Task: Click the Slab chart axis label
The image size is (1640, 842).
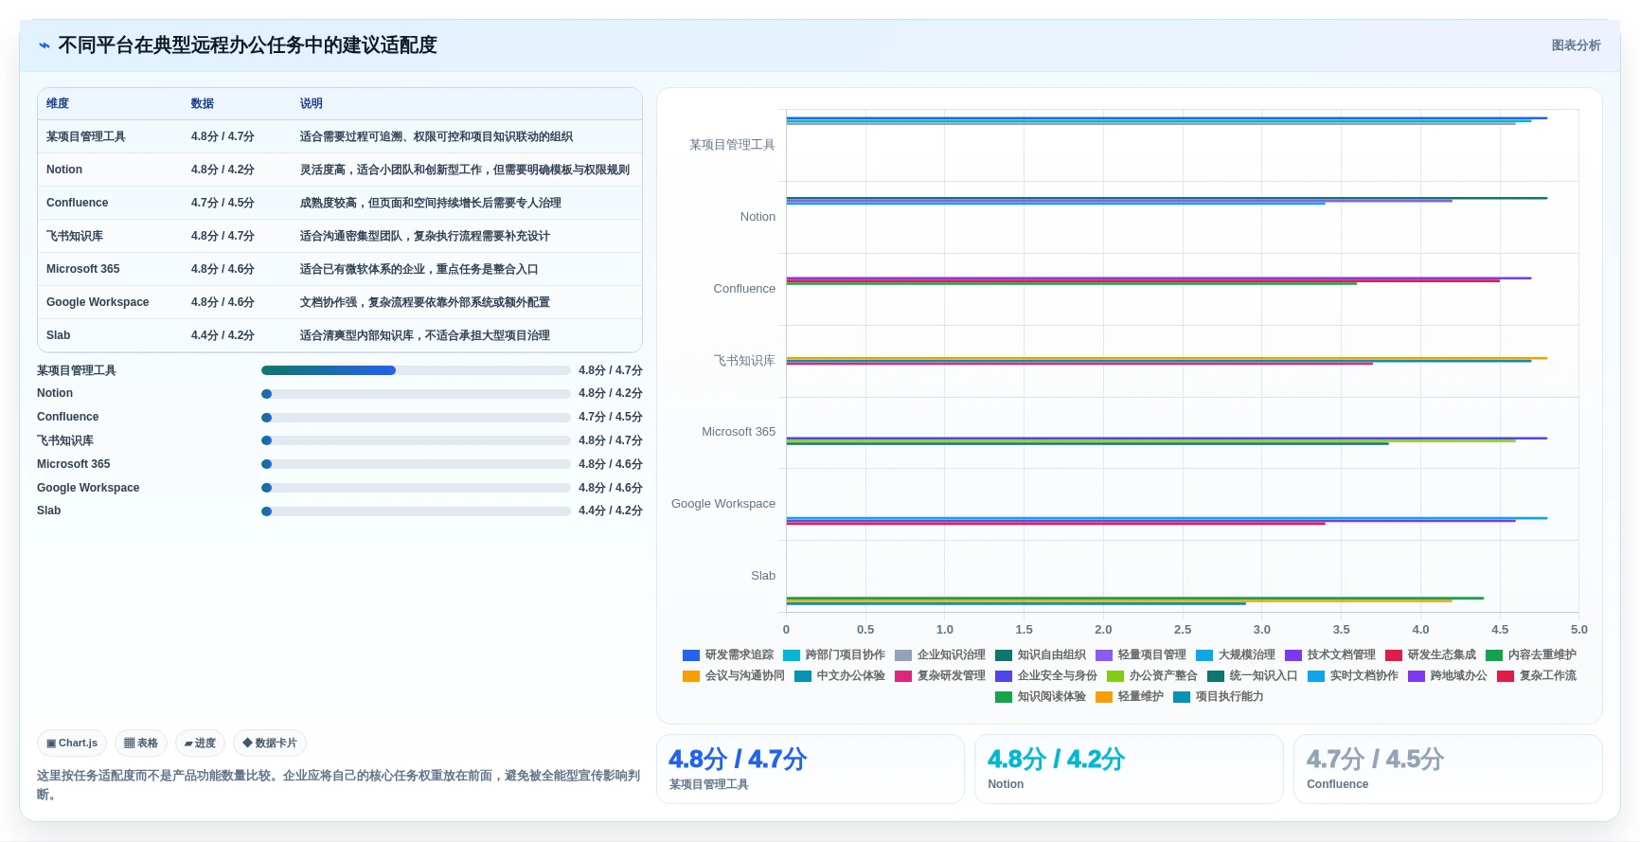Action: [763, 576]
